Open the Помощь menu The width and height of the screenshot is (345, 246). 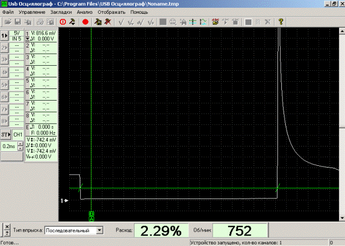(x=139, y=12)
